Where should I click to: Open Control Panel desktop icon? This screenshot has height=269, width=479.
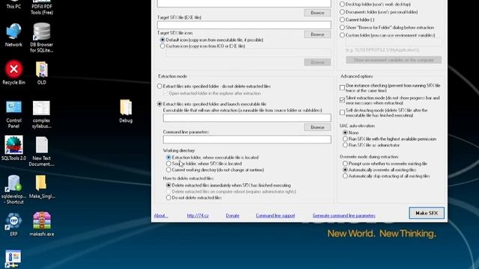pos(13,114)
